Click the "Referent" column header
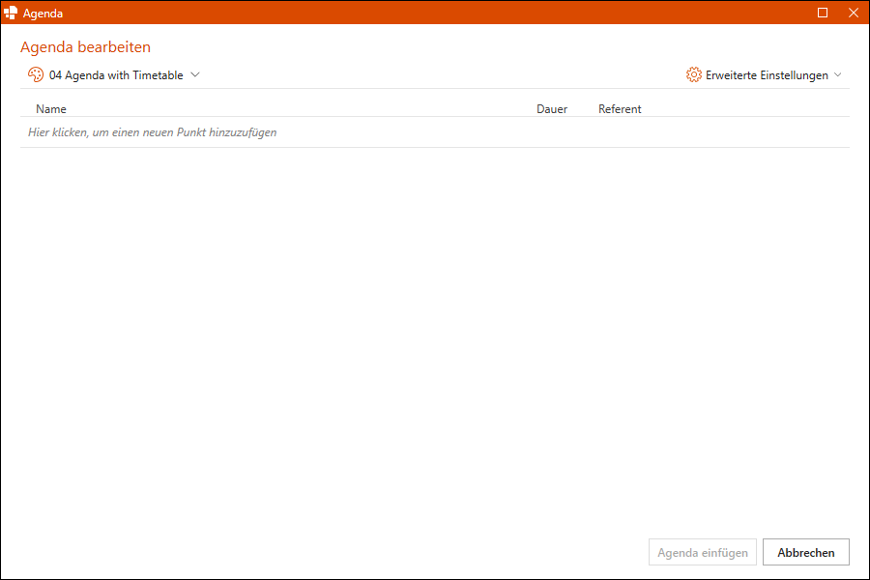Screen dimensions: 870x580 click(x=620, y=109)
